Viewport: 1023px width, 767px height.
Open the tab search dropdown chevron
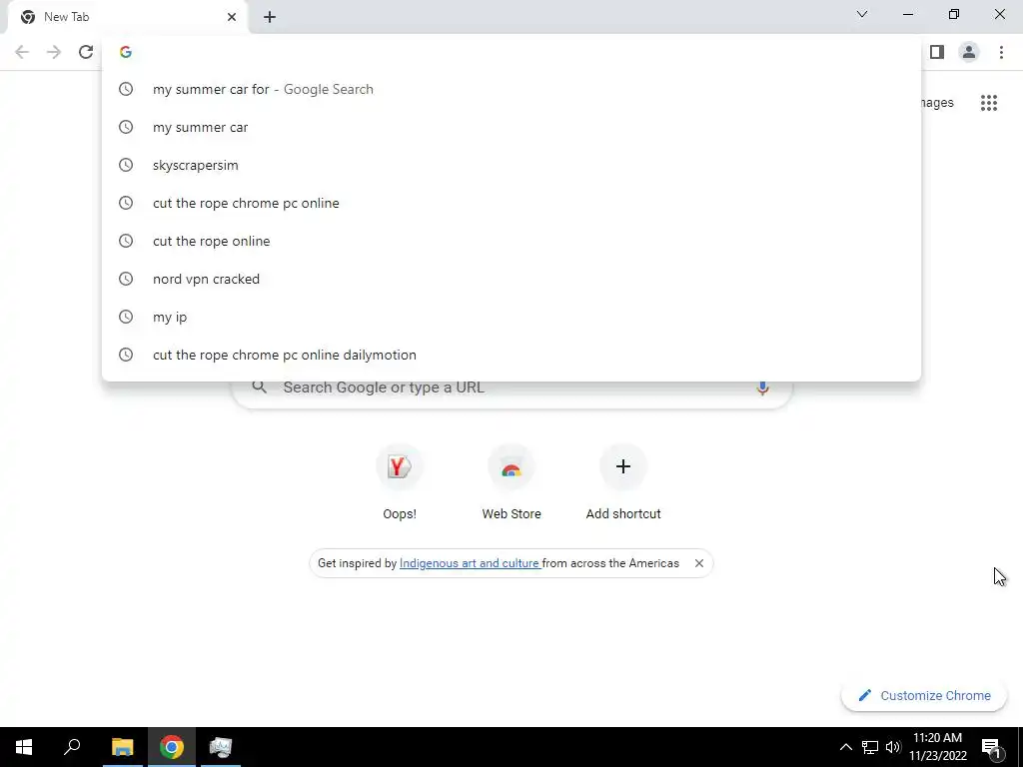tap(862, 14)
